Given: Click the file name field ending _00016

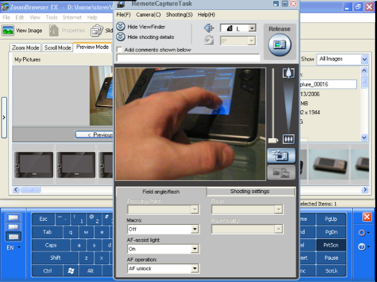Looking at the screenshot, I should pyautogui.click(x=328, y=84).
